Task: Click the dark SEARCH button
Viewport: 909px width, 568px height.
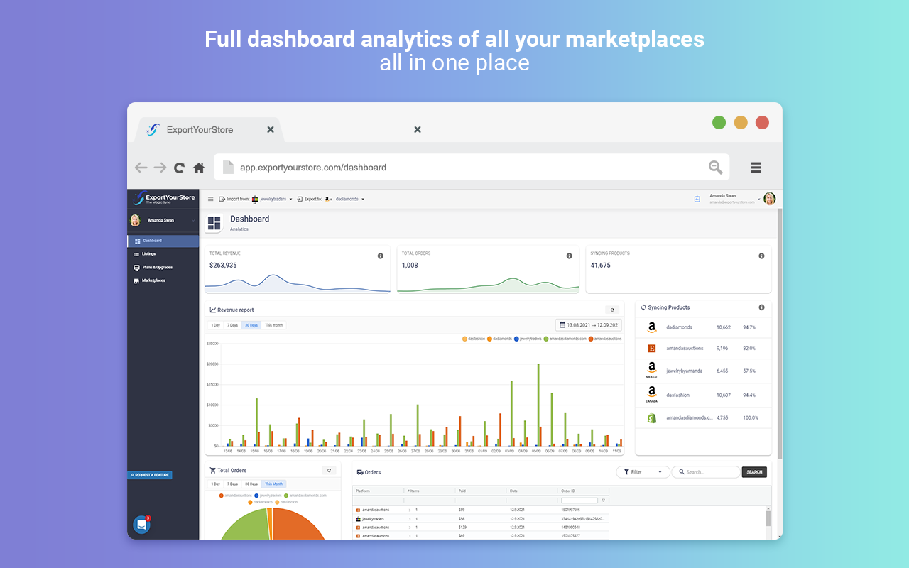Action: [x=754, y=472]
